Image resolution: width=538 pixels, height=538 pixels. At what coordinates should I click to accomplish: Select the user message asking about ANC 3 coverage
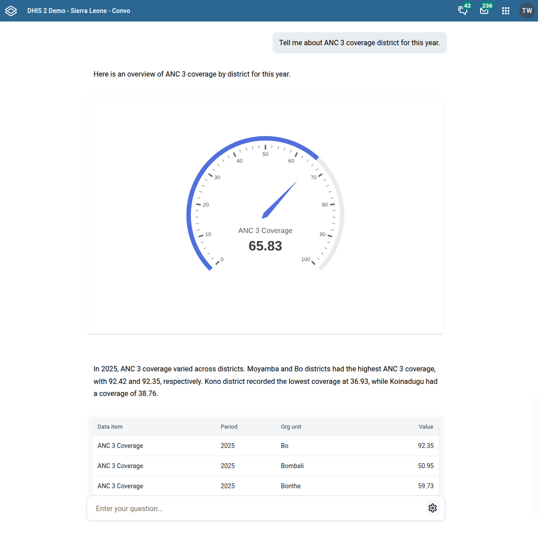click(x=360, y=43)
